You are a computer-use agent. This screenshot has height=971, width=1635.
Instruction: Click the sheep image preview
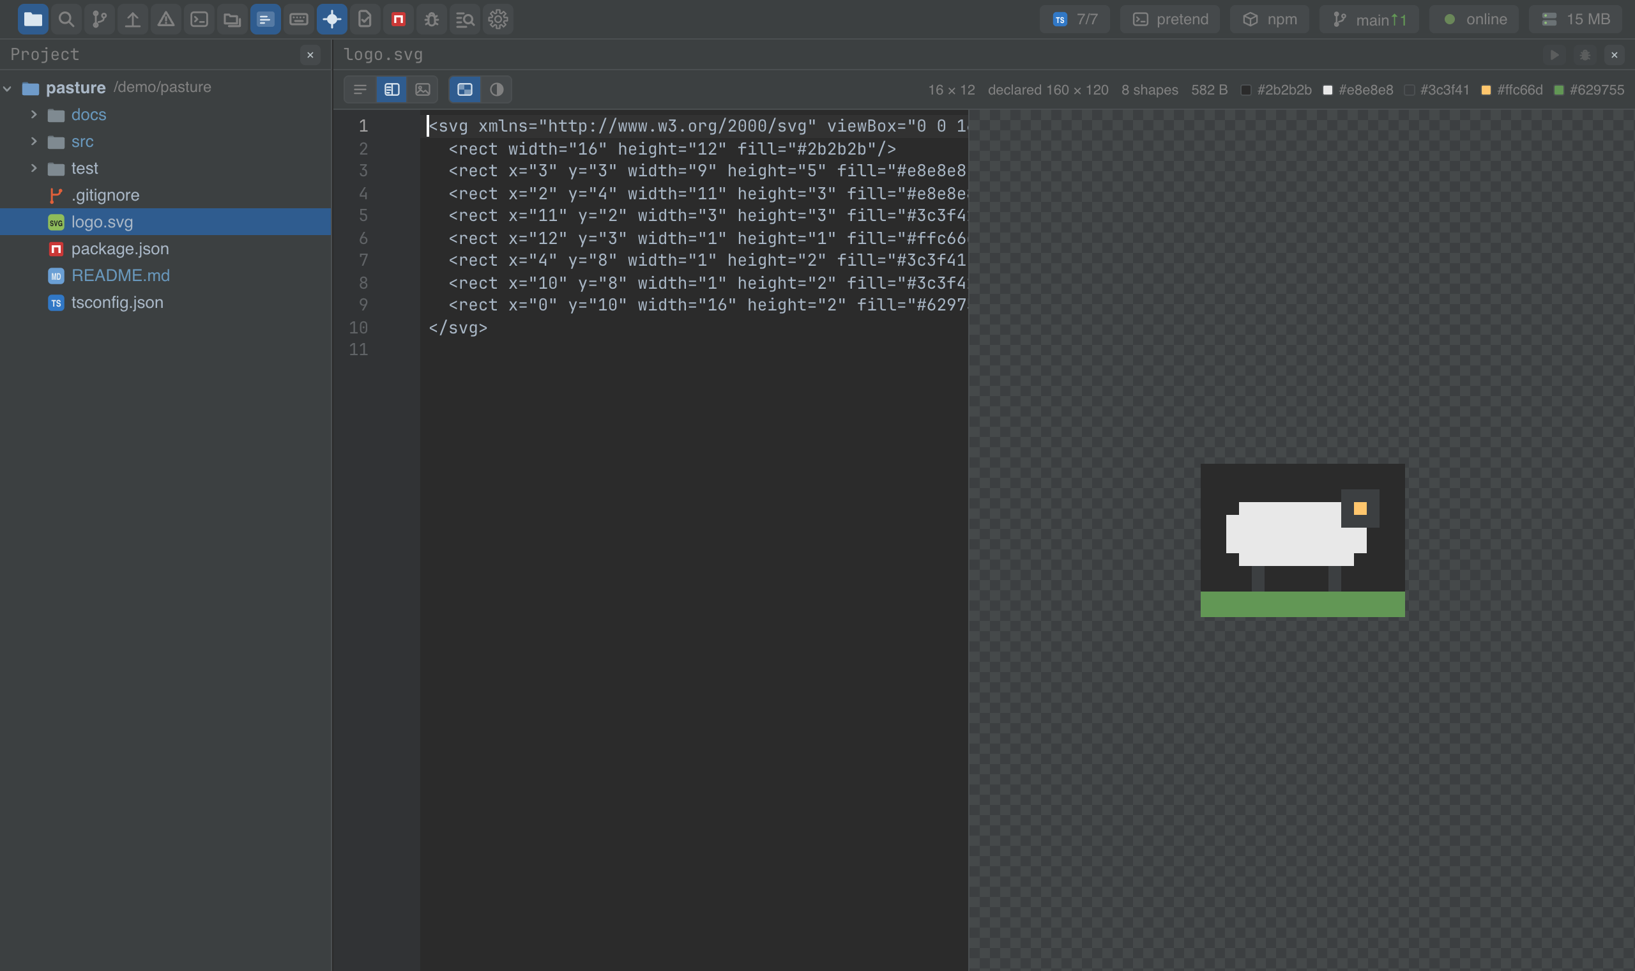[x=1303, y=540]
